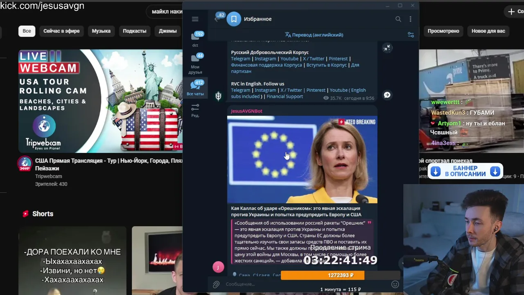The height and width of the screenshot is (295, 524).
Task: Open Youtube link under Русский Добровольческий Корпус
Action: 289,59
